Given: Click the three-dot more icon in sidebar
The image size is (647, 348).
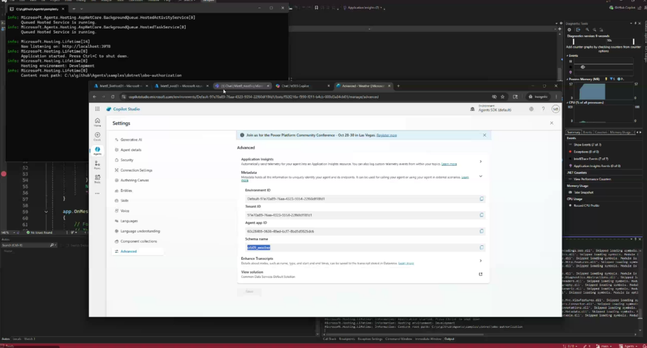Looking at the screenshot, I should tap(97, 193).
